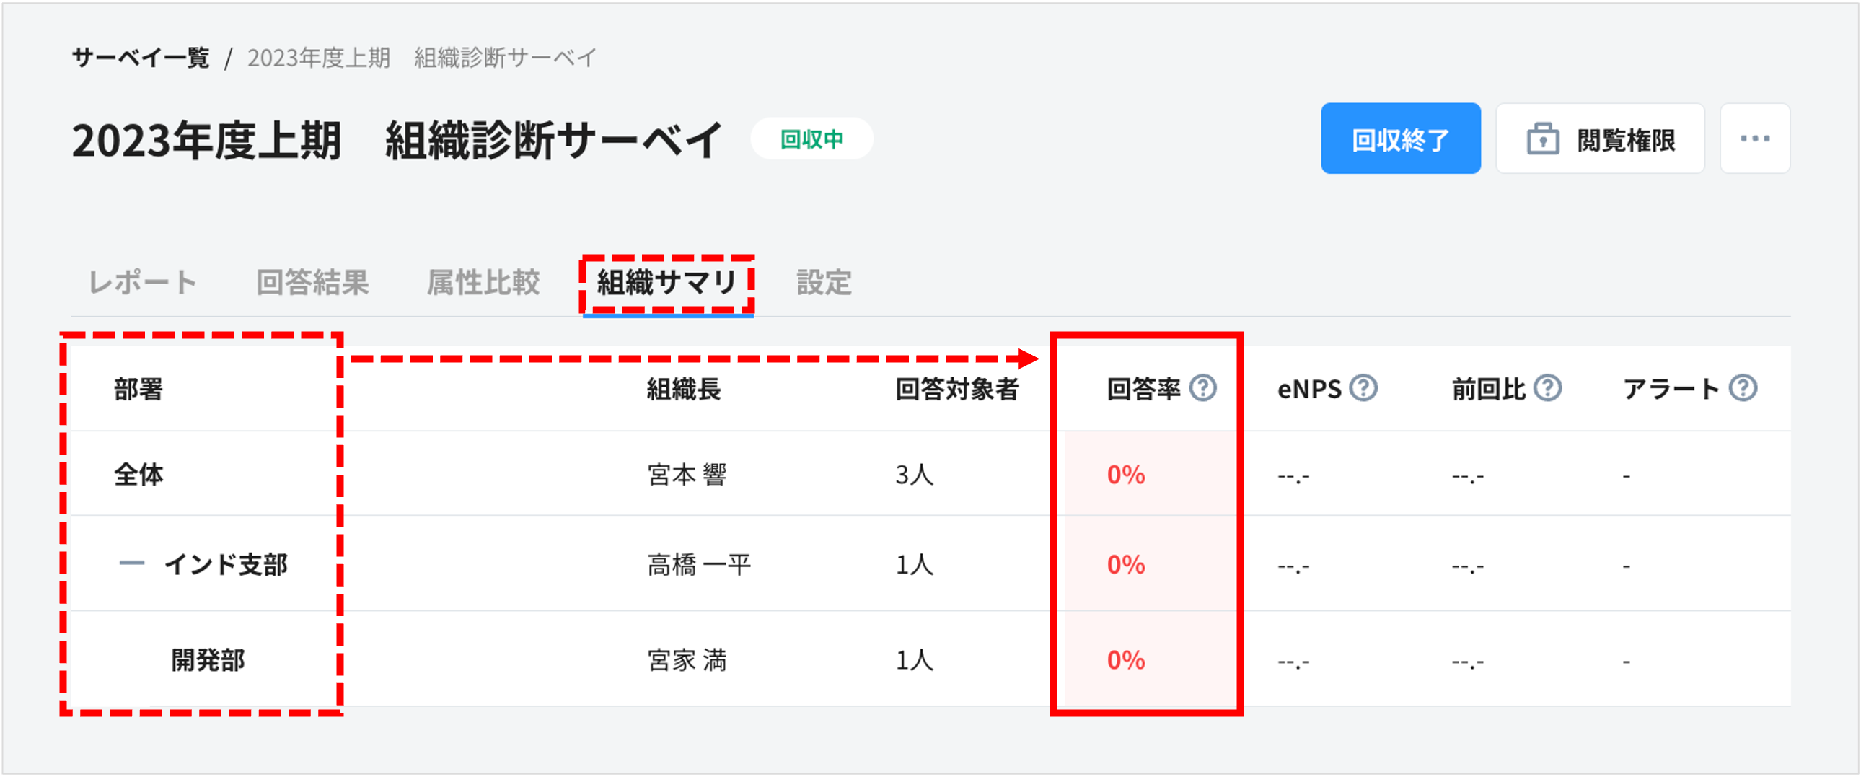Switch to the レポート tab

tap(141, 283)
